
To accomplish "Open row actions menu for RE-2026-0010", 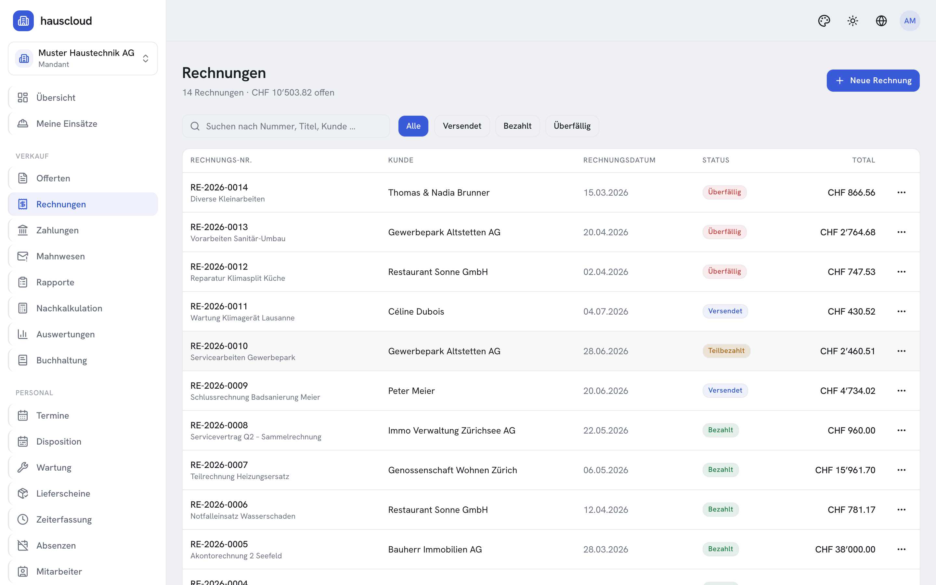I will (x=901, y=351).
